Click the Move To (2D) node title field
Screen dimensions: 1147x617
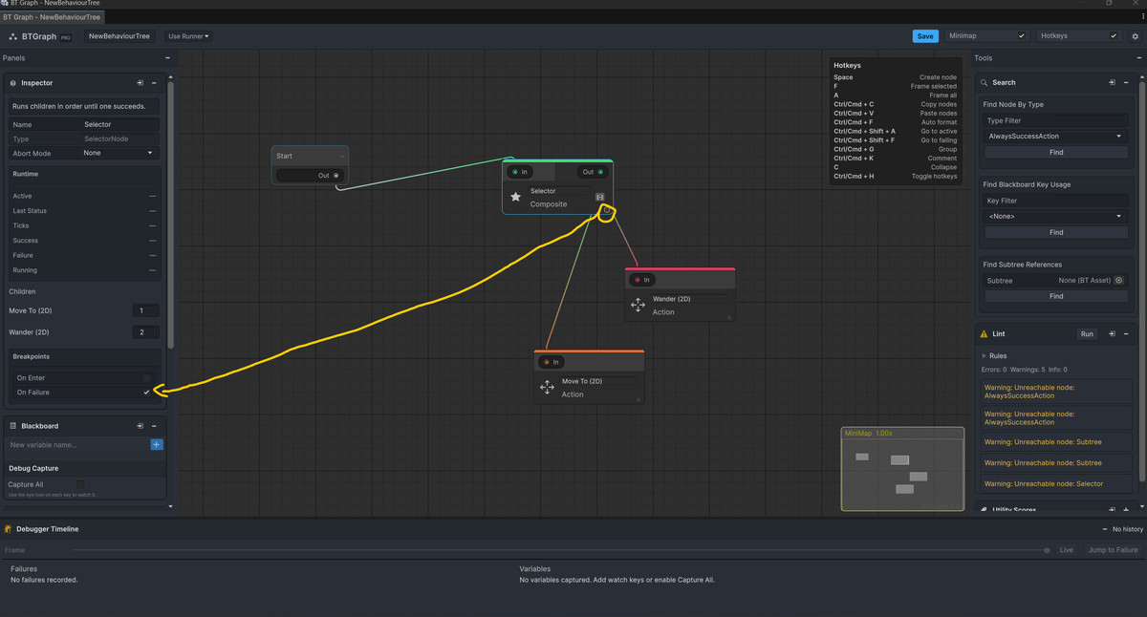[x=599, y=381]
